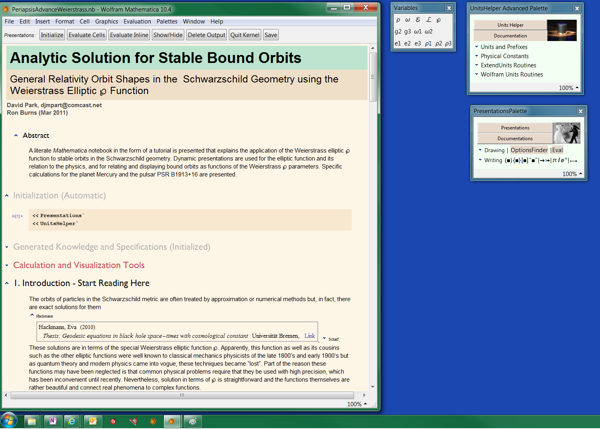Expand Units and Prefixes in UnitsHelper
This screenshot has height=429, width=600.
[476, 47]
